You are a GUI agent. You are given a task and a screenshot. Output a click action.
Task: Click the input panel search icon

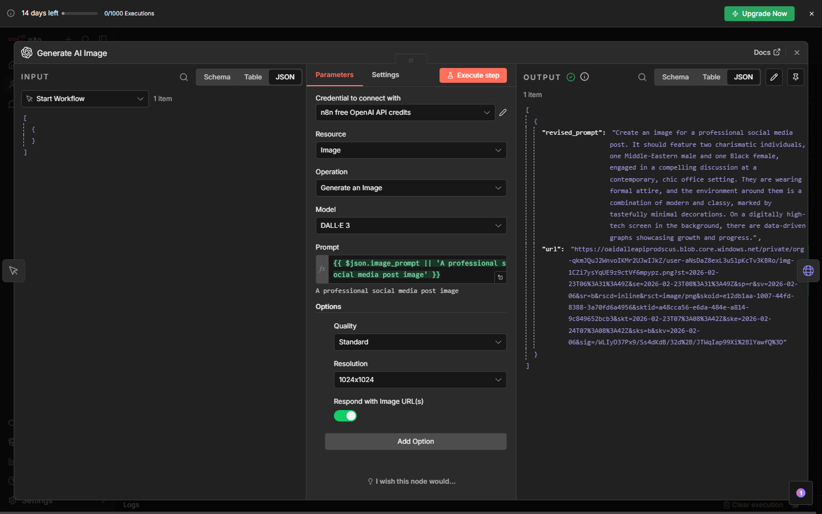pyautogui.click(x=184, y=77)
